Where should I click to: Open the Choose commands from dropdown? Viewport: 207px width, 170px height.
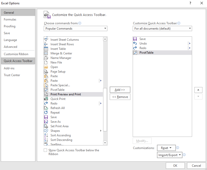(x=75, y=29)
